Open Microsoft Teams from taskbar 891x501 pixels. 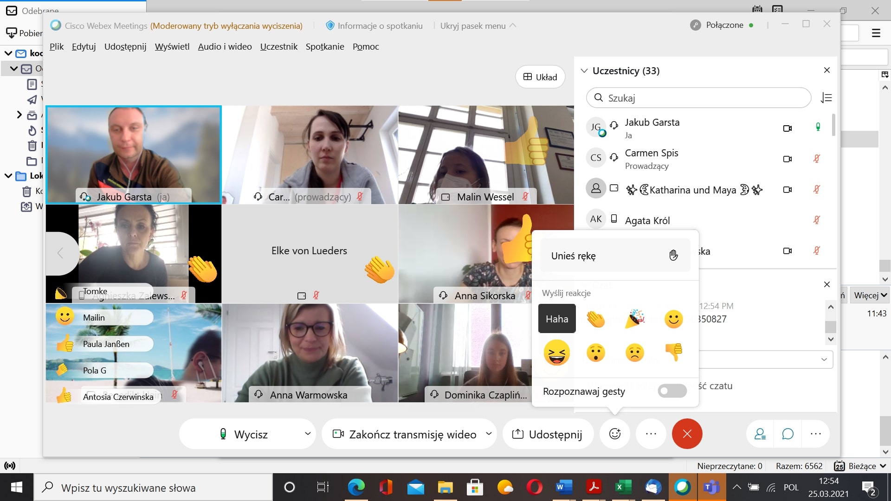click(x=711, y=488)
